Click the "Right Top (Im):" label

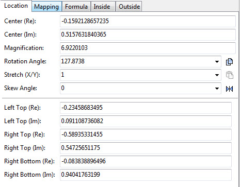25,148
